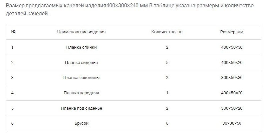Click quantity 5 in Планка сиденья row
The image size is (267, 139).
[x=167, y=62]
